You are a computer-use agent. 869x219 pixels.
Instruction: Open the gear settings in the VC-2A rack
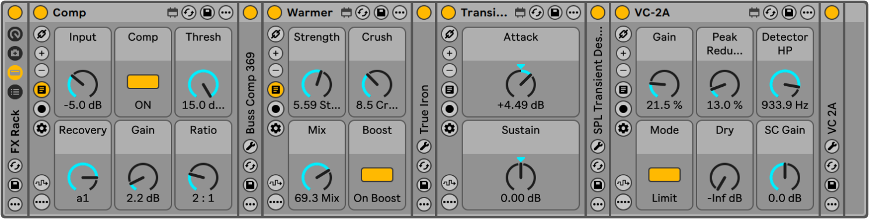pos(624,128)
